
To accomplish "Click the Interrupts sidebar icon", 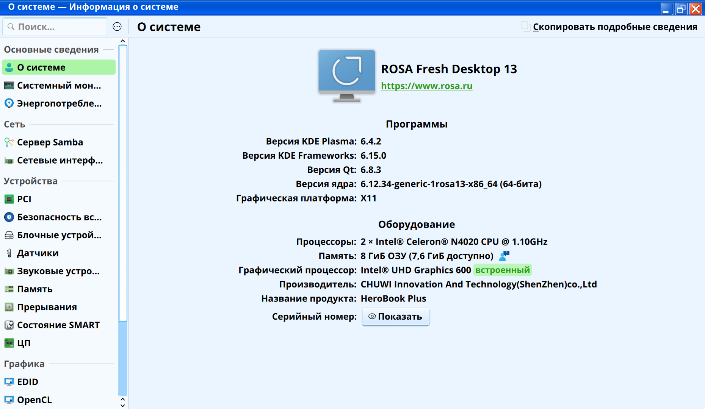I will pyautogui.click(x=9, y=307).
